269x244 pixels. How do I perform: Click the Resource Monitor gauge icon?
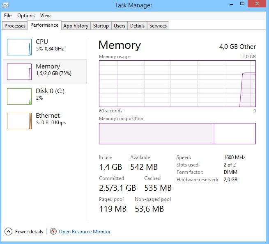53,231
